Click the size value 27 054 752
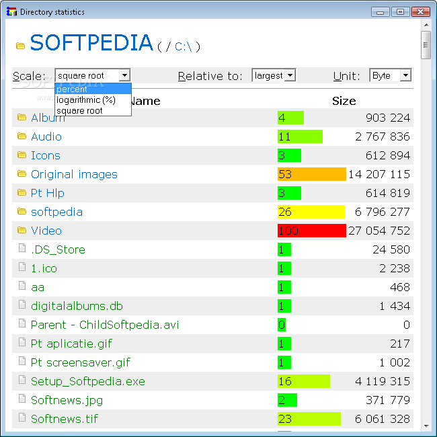The image size is (437, 437). click(379, 231)
